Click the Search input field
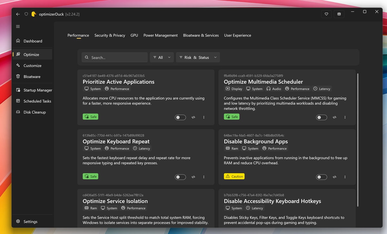Screen dimensions: 387x234 [x=114, y=57]
